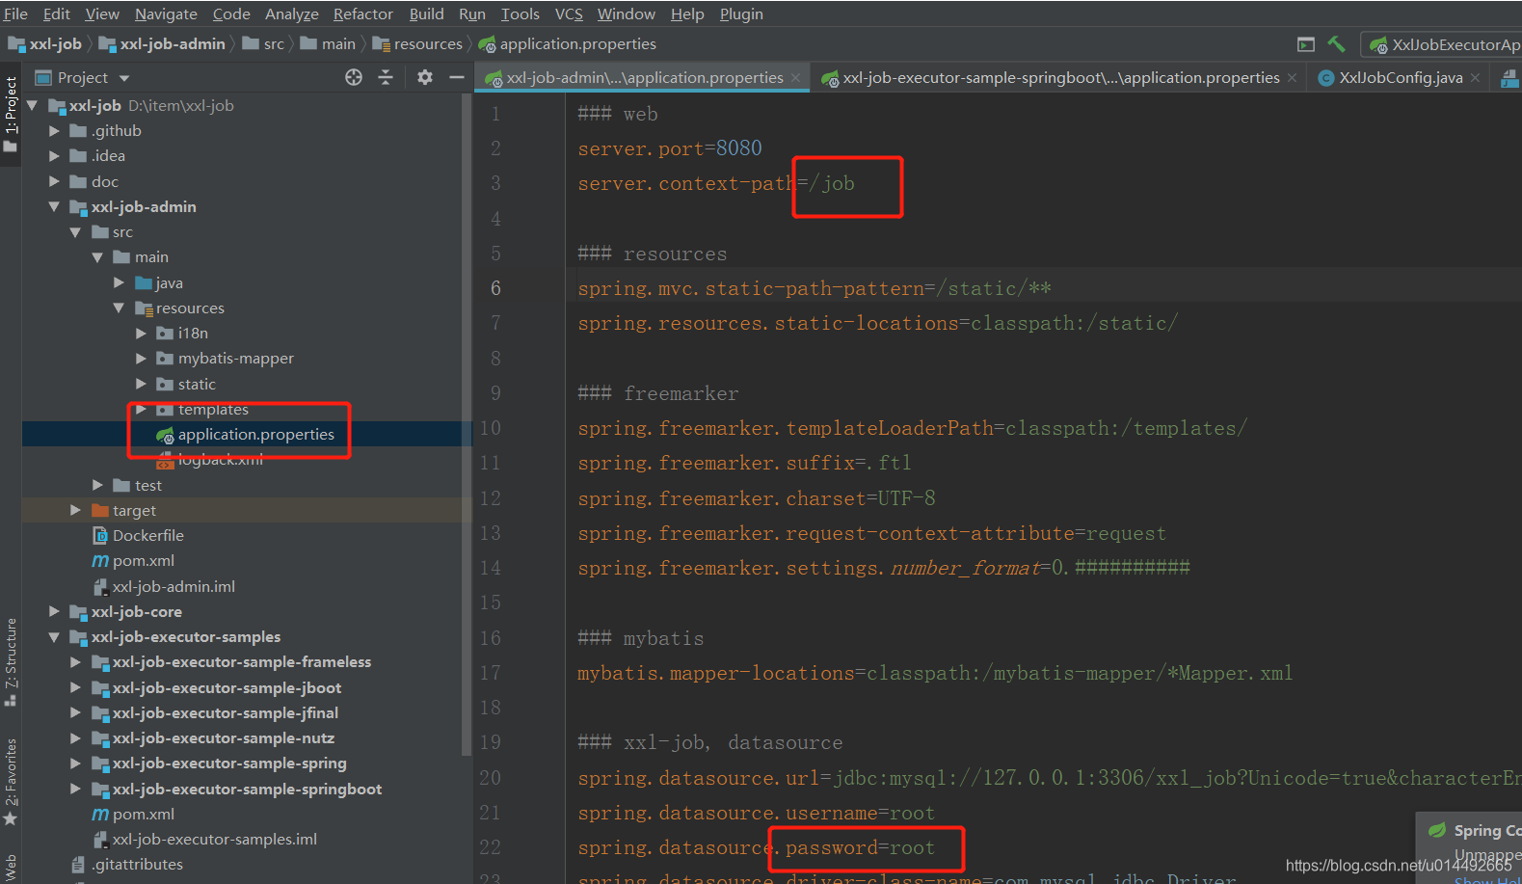The width and height of the screenshot is (1522, 884).
Task: Toggle the Web side tool tab
Action: coord(11,868)
